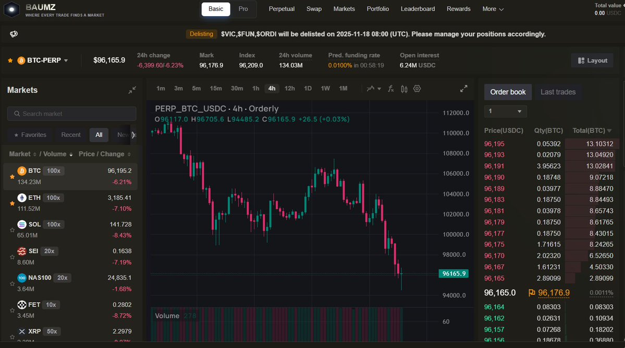
Task: Toggle favorite star for SOL row
Action: [12, 230]
